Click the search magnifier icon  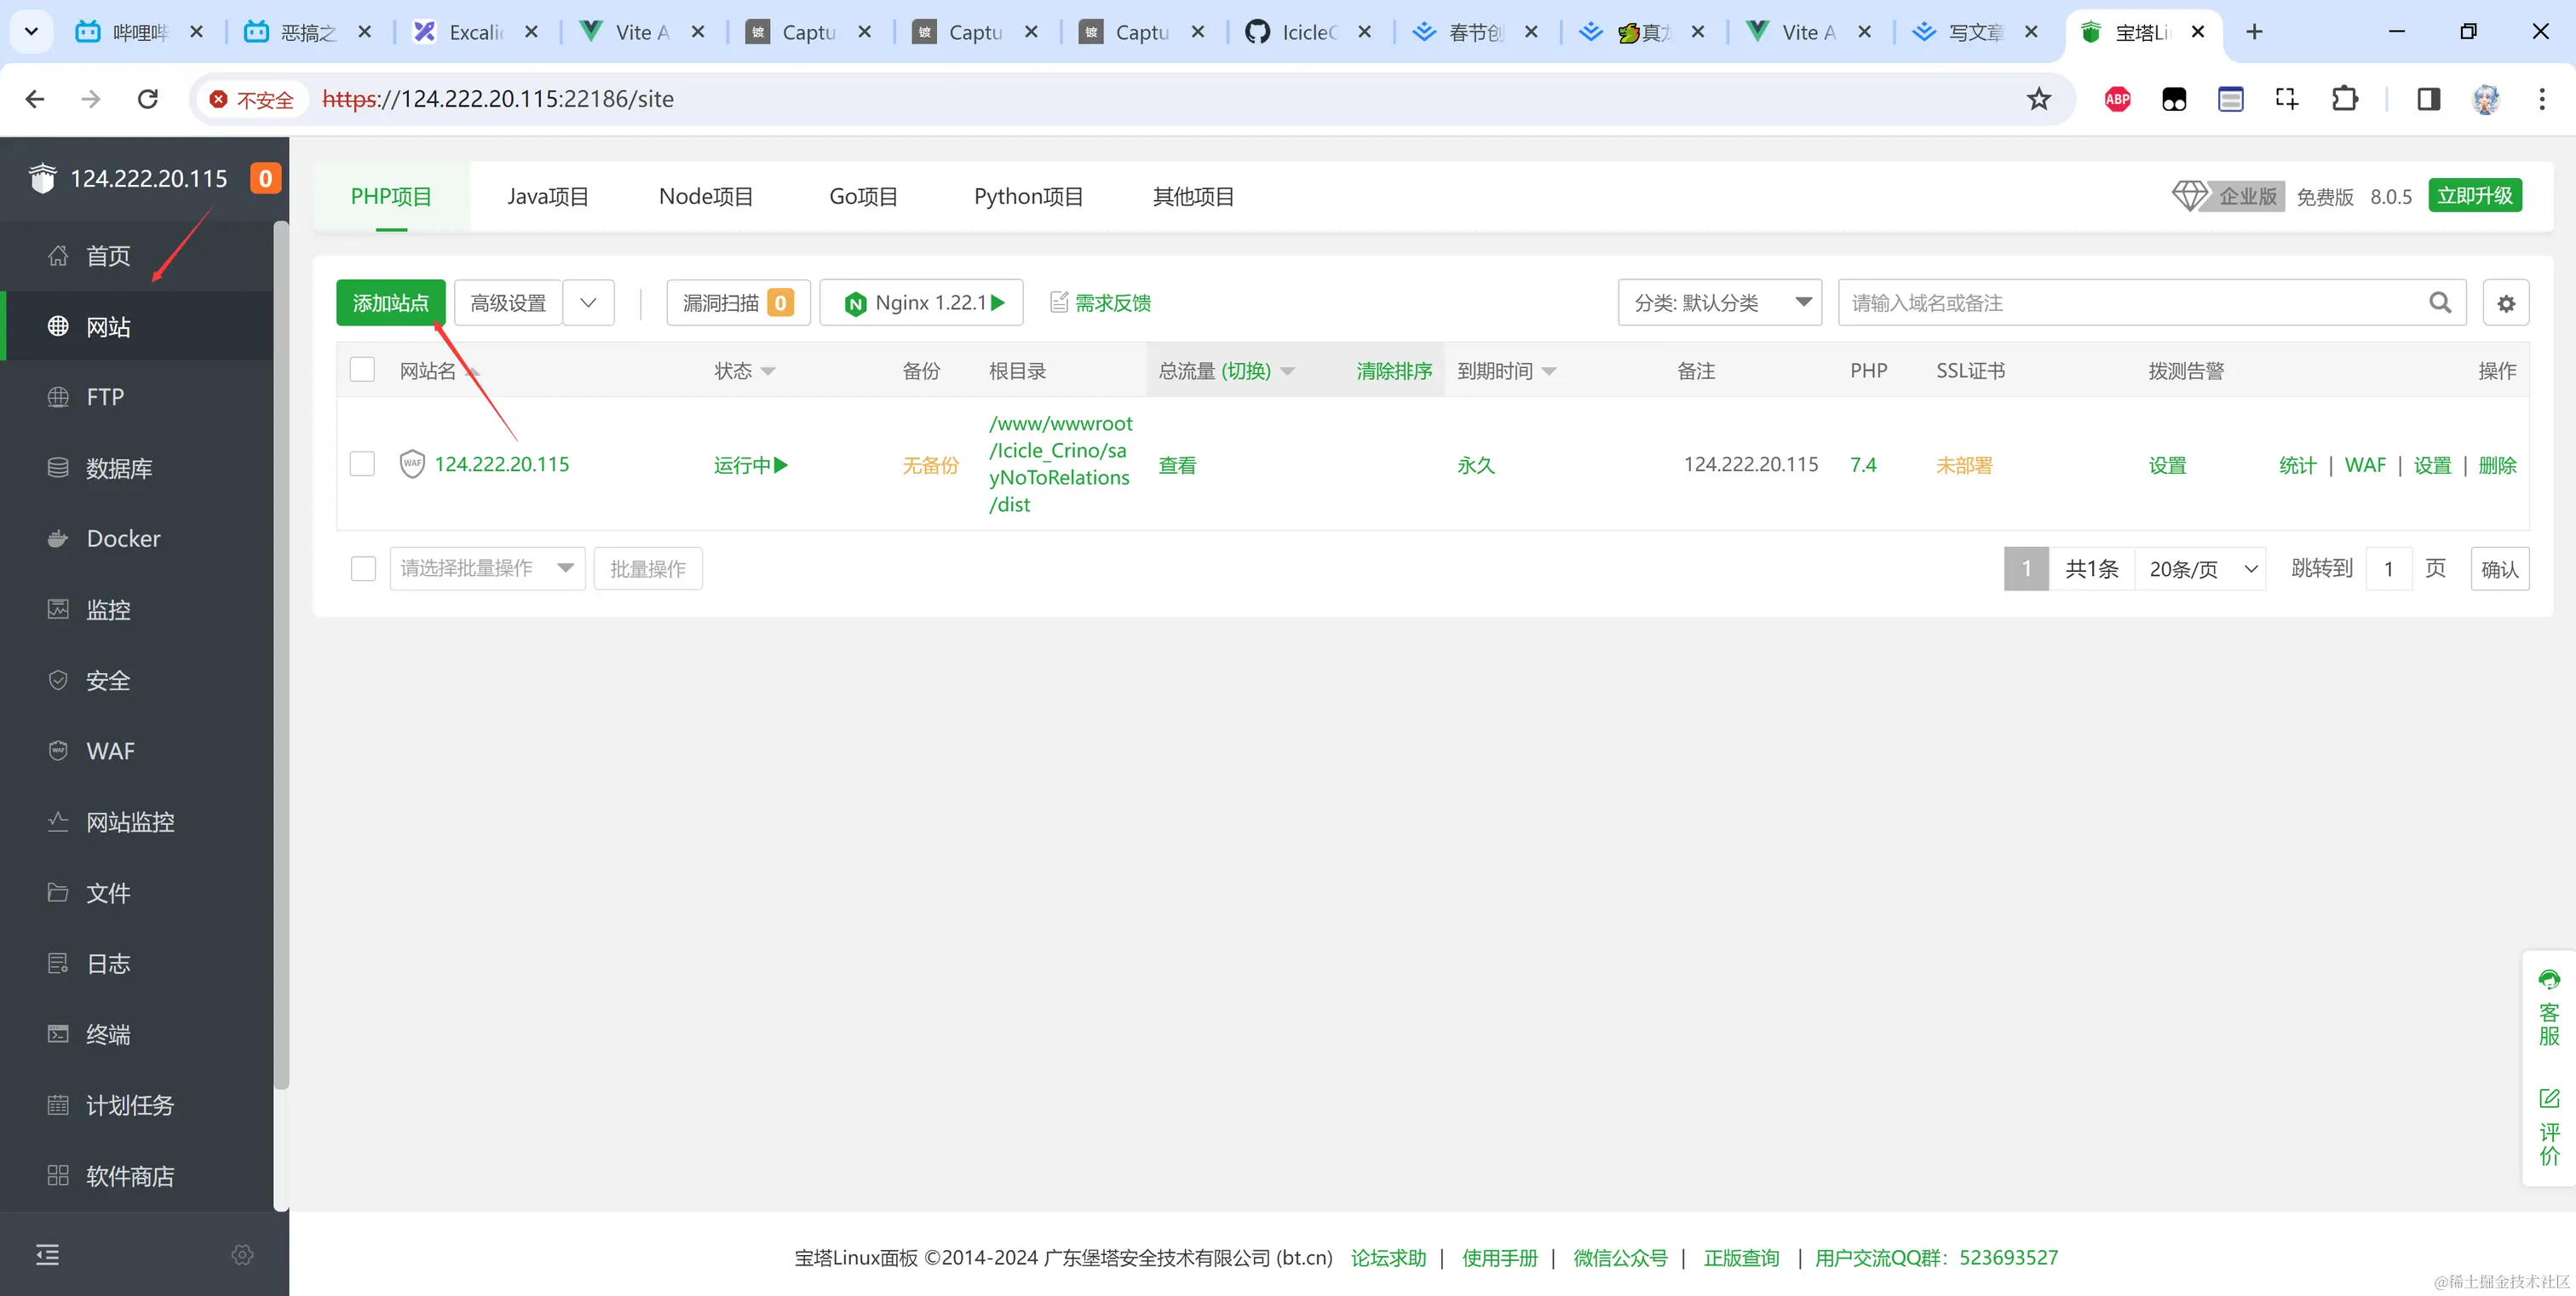[x=2440, y=303]
